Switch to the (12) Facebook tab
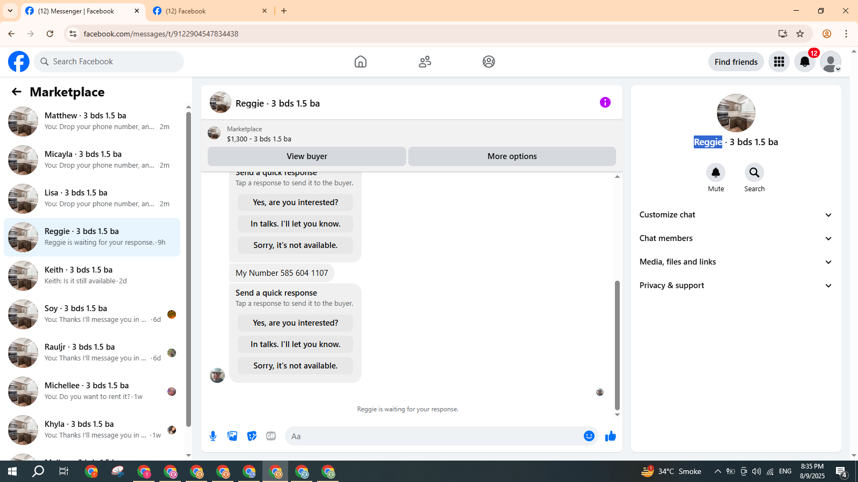The width and height of the screenshot is (858, 482). tap(209, 11)
